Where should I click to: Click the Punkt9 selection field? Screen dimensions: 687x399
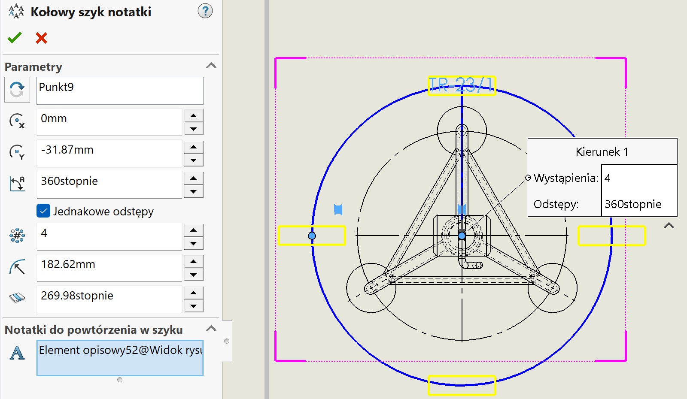tap(120, 91)
